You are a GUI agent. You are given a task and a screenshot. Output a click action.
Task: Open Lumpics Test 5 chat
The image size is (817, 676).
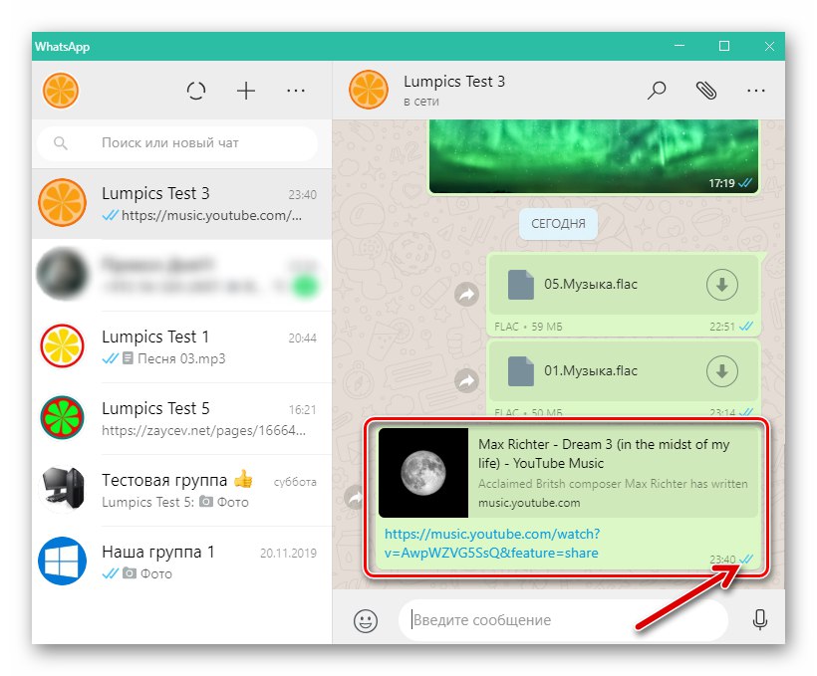point(182,419)
